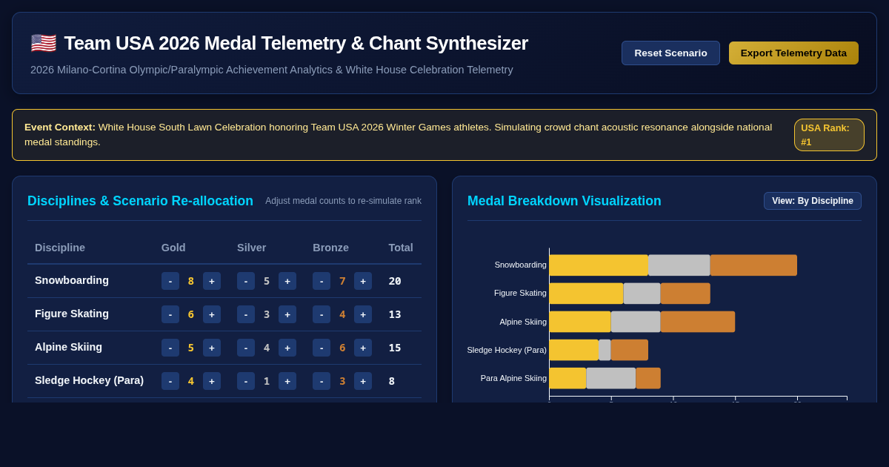Decrease Sledge Hockey (Para) gold count
The height and width of the screenshot is (467, 889).
click(x=170, y=381)
